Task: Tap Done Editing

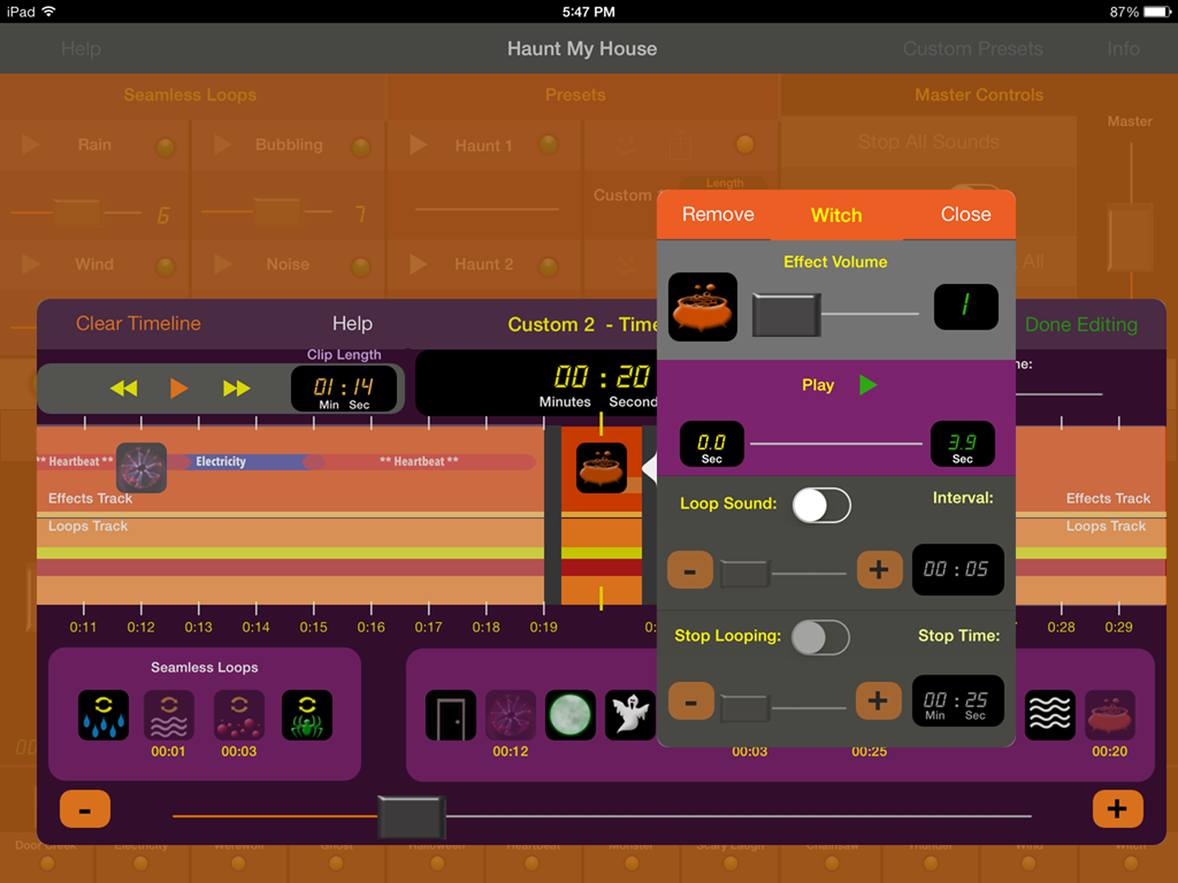Action: 1081,324
